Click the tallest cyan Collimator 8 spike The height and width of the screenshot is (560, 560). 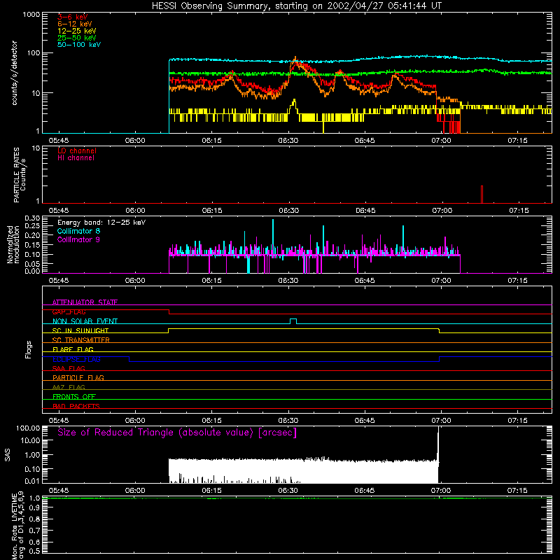(x=273, y=237)
